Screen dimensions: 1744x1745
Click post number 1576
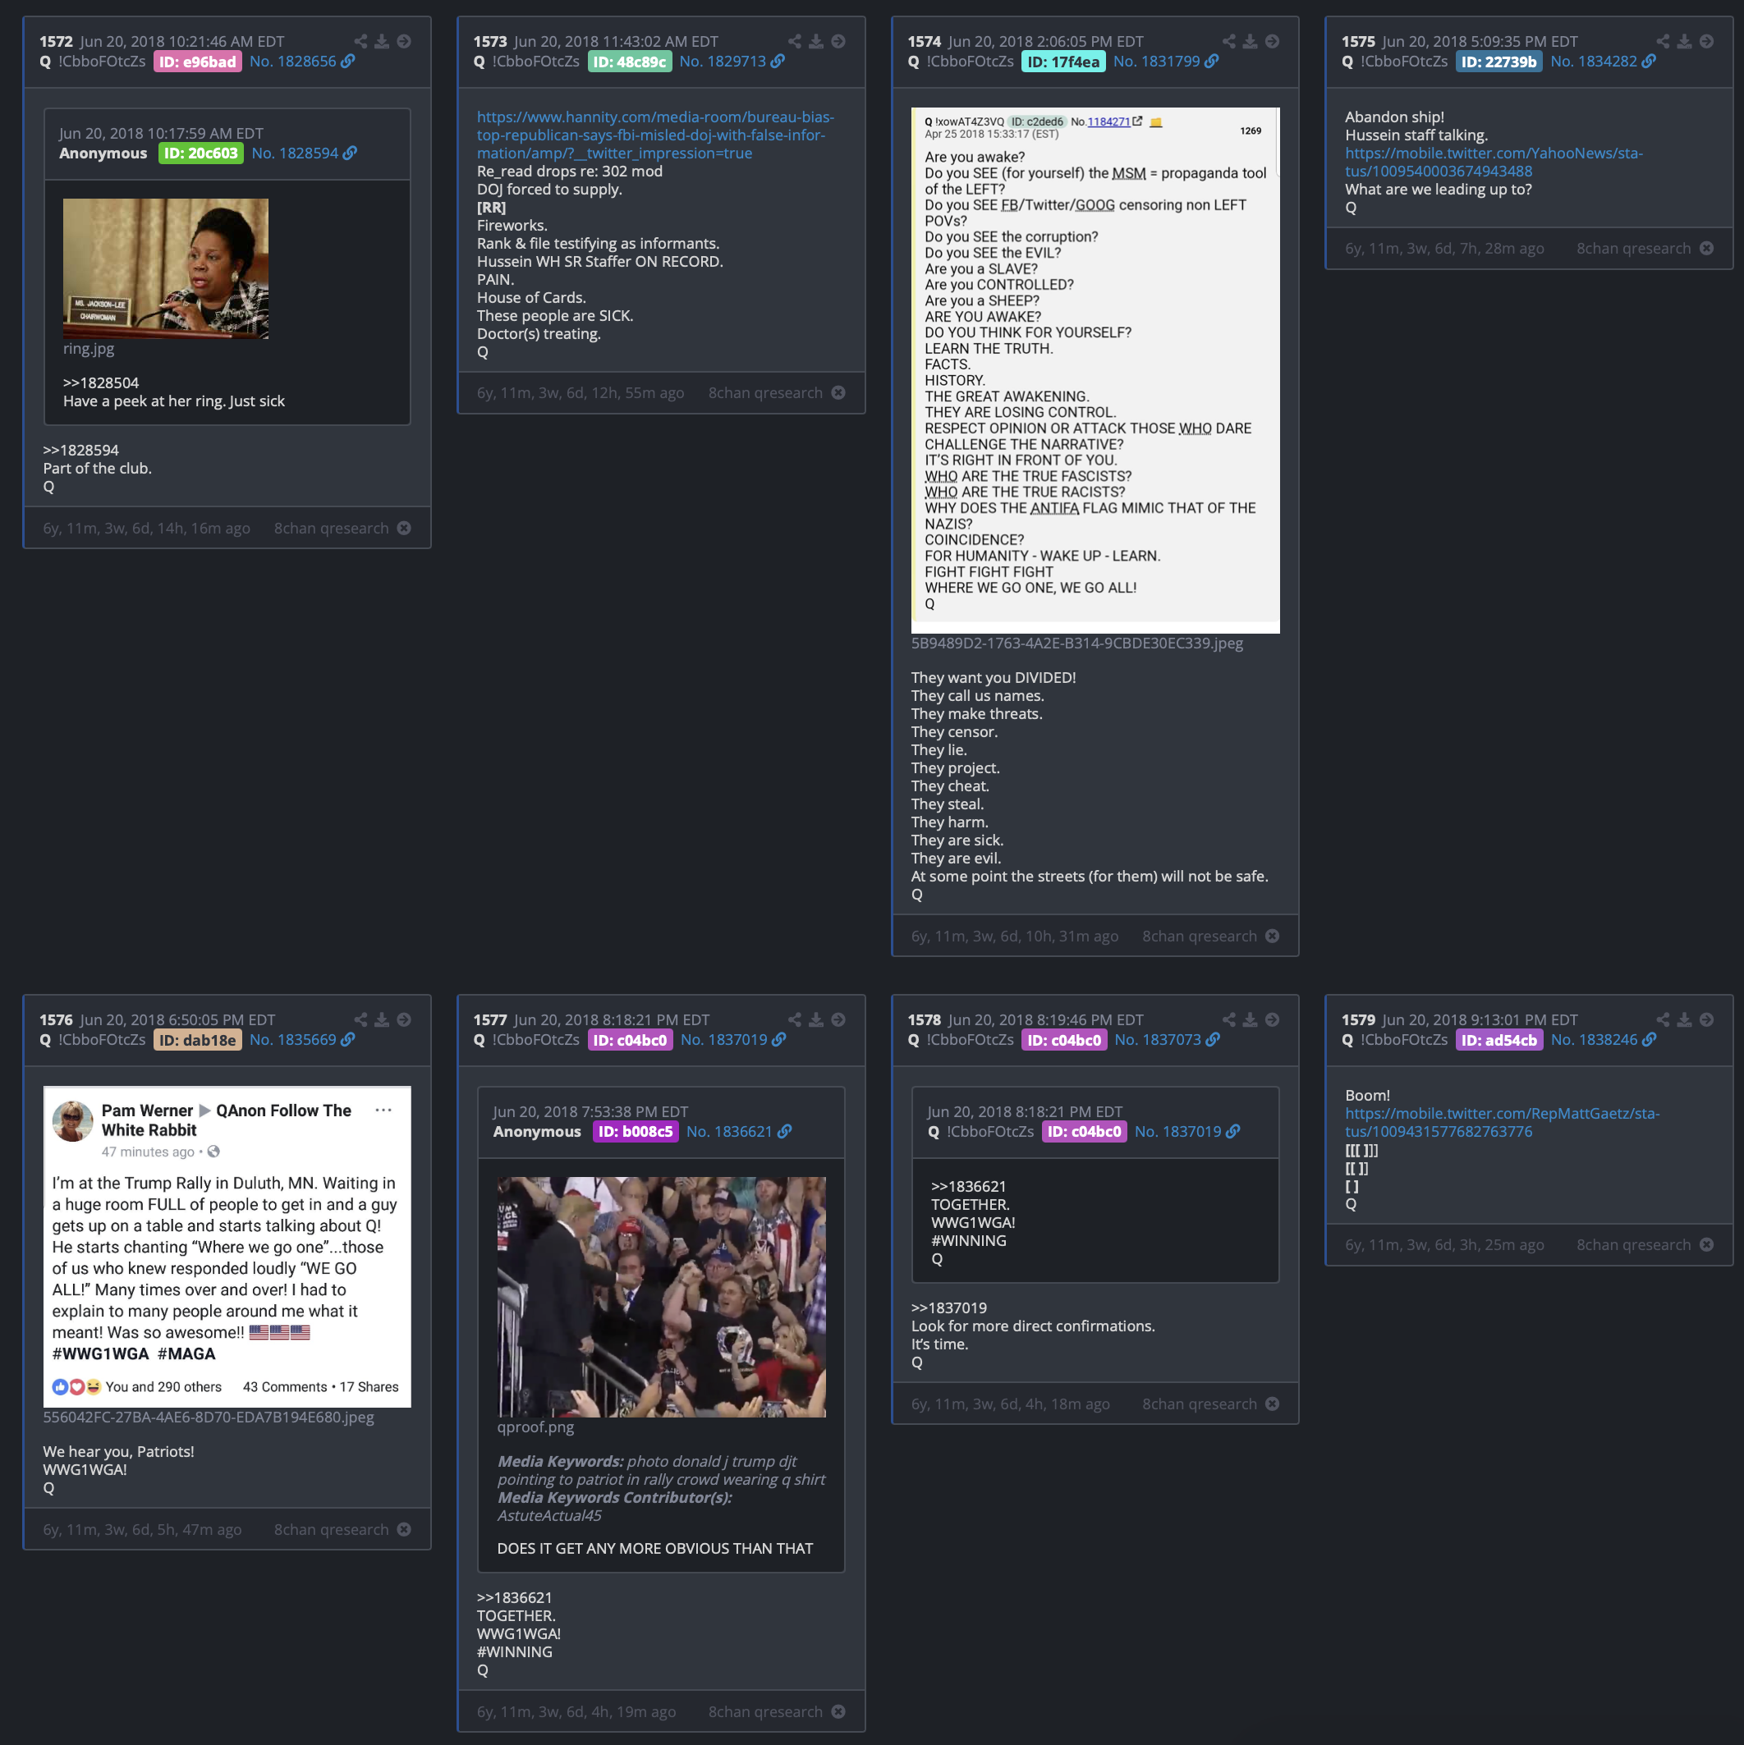[56, 1019]
